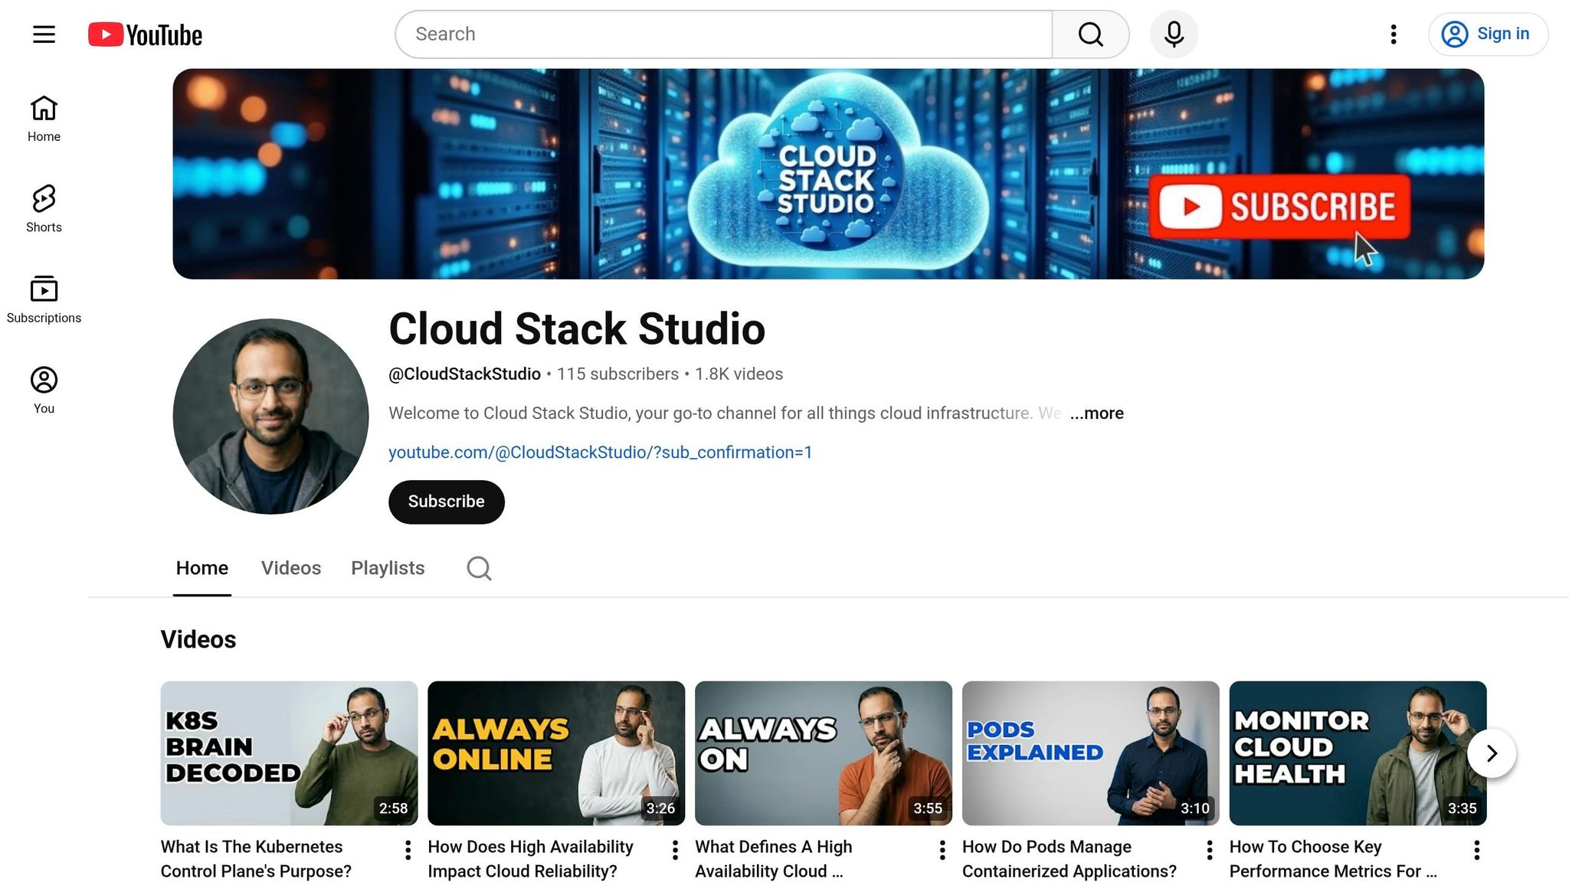The width and height of the screenshot is (1569, 882).
Task: Play the Monitor Cloud Health thumbnail
Action: (1358, 753)
